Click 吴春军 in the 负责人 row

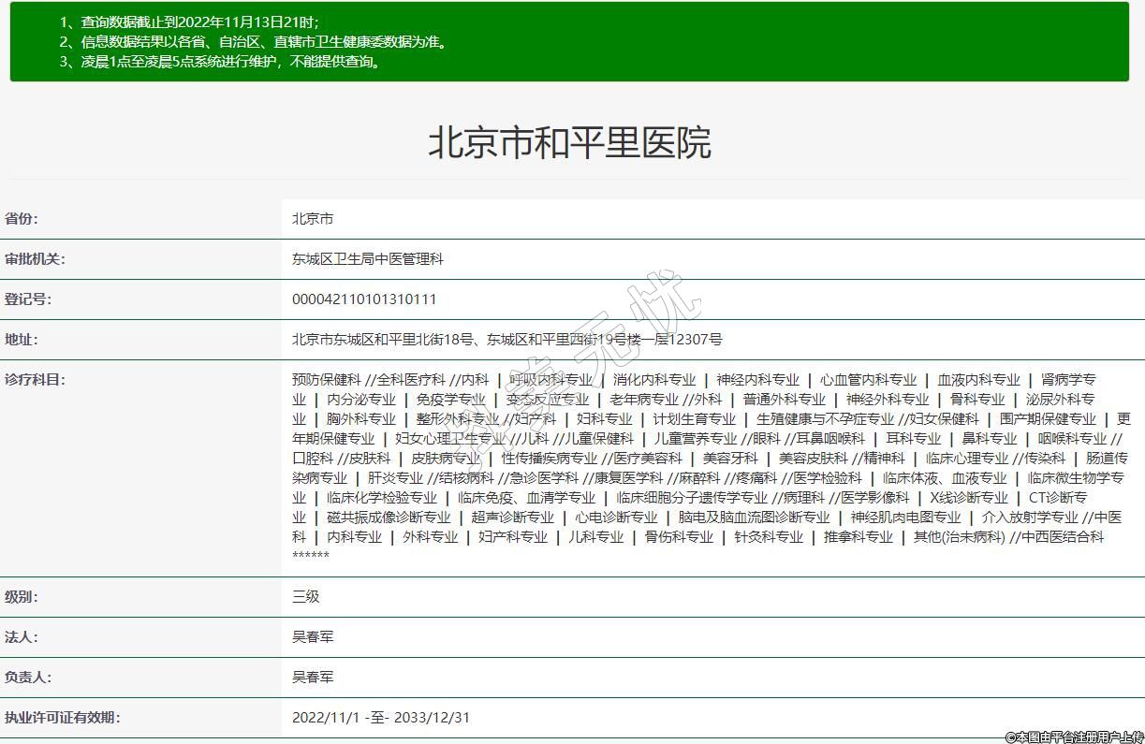click(313, 678)
